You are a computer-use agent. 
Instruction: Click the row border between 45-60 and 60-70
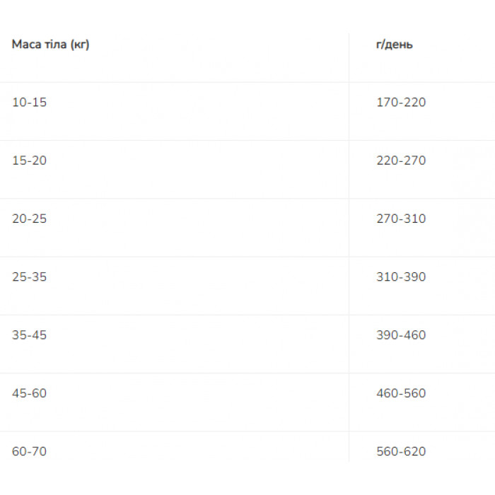177,431
